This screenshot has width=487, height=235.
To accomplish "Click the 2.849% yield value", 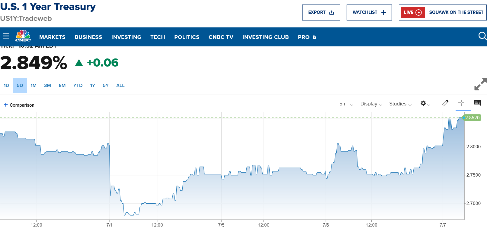I will (34, 63).
